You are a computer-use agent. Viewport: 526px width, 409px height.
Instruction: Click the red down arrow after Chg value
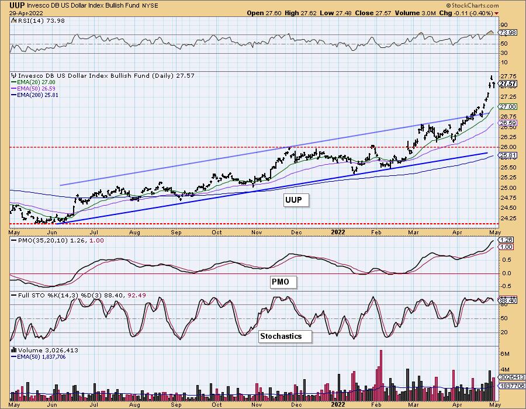coord(496,13)
